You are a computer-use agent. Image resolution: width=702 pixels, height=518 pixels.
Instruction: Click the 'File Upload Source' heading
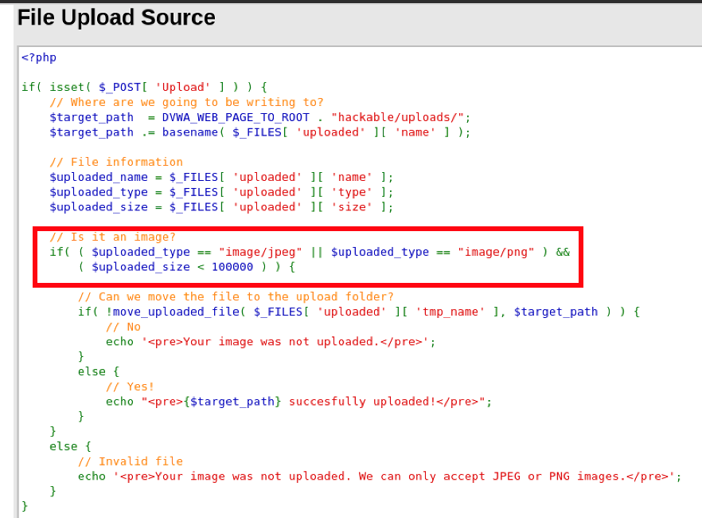pos(116,18)
